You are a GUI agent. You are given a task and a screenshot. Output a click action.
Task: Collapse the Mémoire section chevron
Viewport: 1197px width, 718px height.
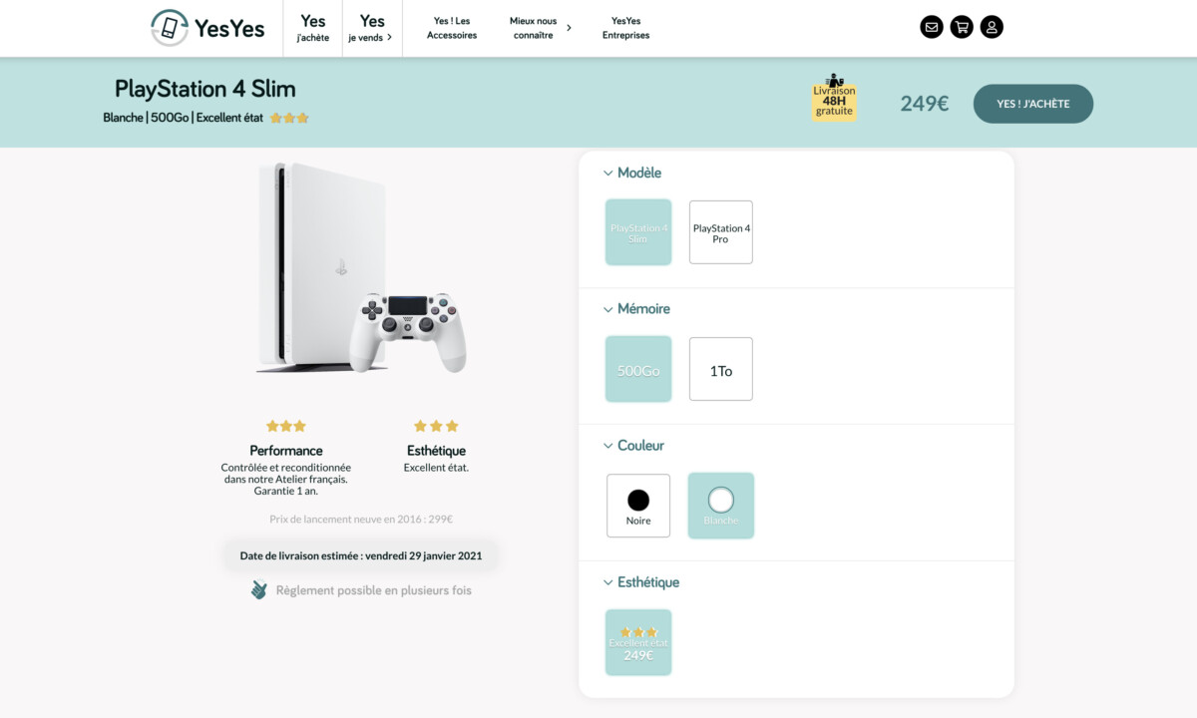(608, 309)
